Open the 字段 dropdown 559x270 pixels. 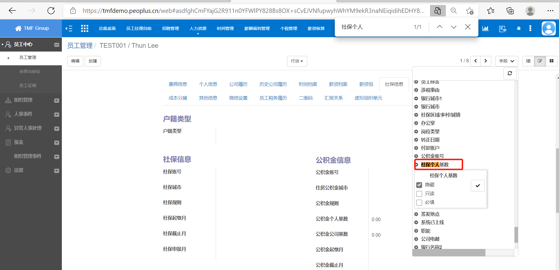tap(507, 61)
